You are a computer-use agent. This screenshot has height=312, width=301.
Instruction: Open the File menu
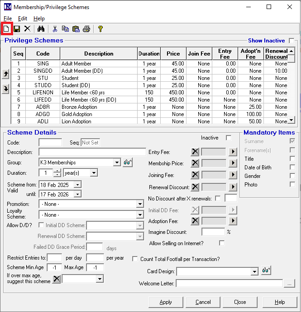[x=8, y=19]
